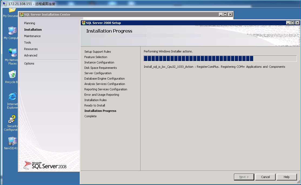Select the Advanced category
This screenshot has height=185, width=301.
[31, 55]
